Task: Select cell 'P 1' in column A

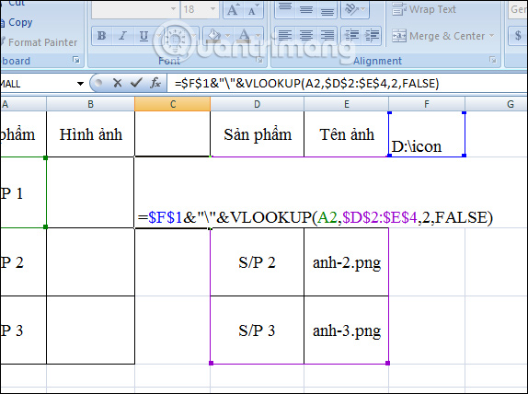Action: [23, 192]
